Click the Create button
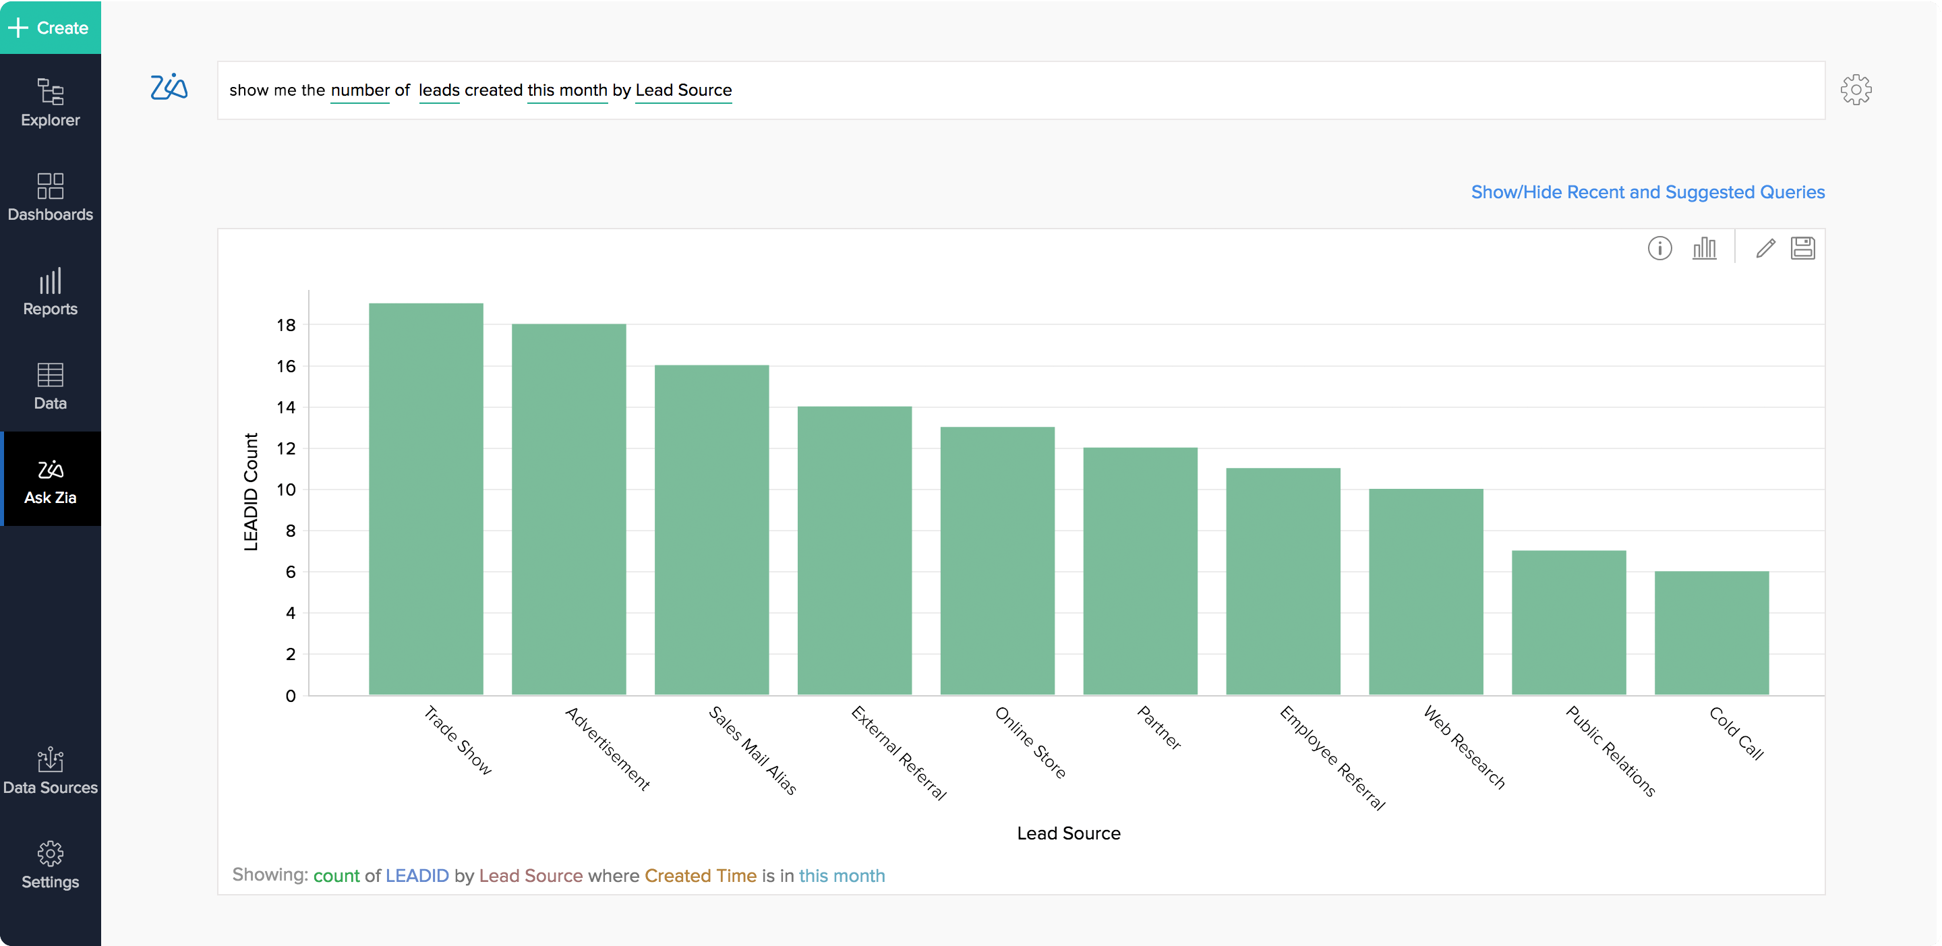 click(50, 28)
